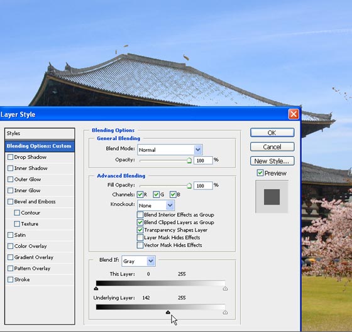Click the Underlying Layer gradient bar
Viewport: 352px width, 332px height.
pos(160,307)
